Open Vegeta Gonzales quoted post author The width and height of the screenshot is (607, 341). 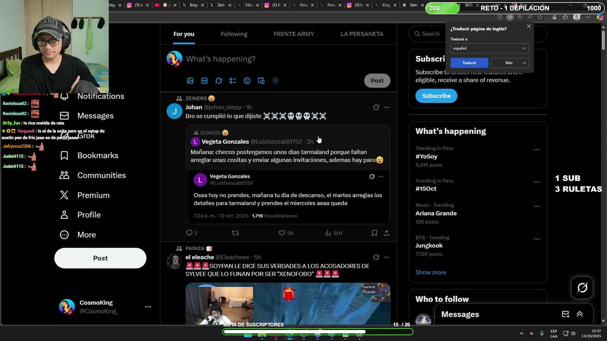tap(225, 142)
